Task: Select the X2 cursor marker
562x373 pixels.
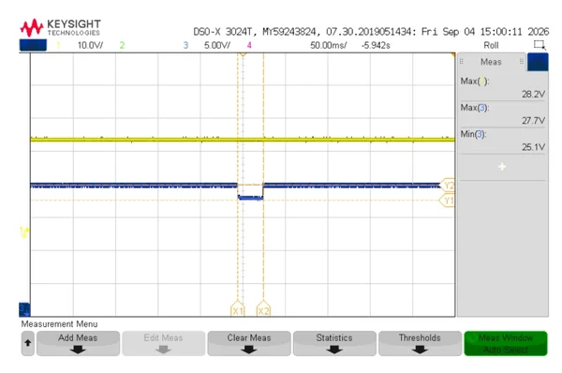Action: 263,309
